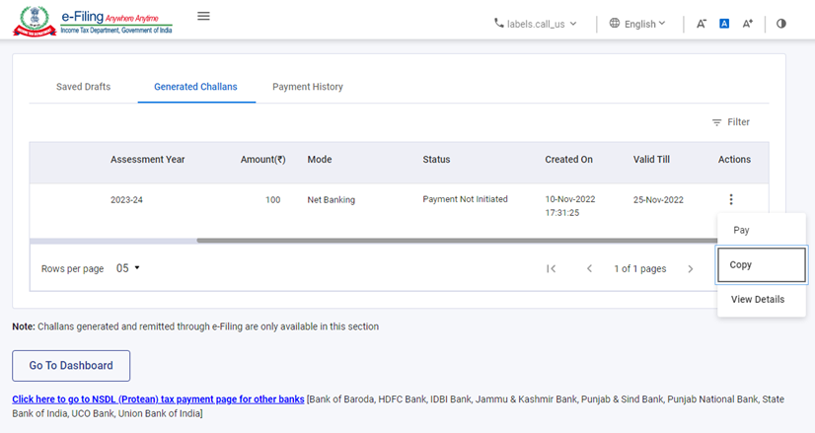Viewport: 815px width, 433px height.
Task: Decrease font size with A- icon
Action: tap(702, 24)
